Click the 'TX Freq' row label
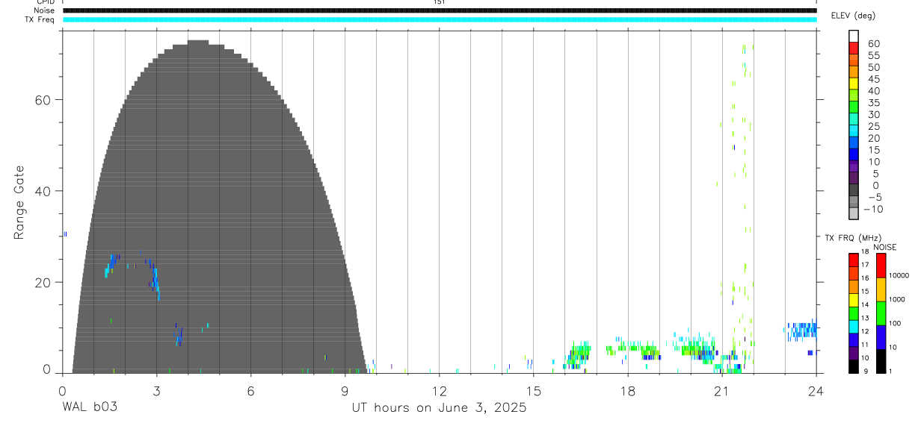918x423 pixels. pyautogui.click(x=41, y=19)
